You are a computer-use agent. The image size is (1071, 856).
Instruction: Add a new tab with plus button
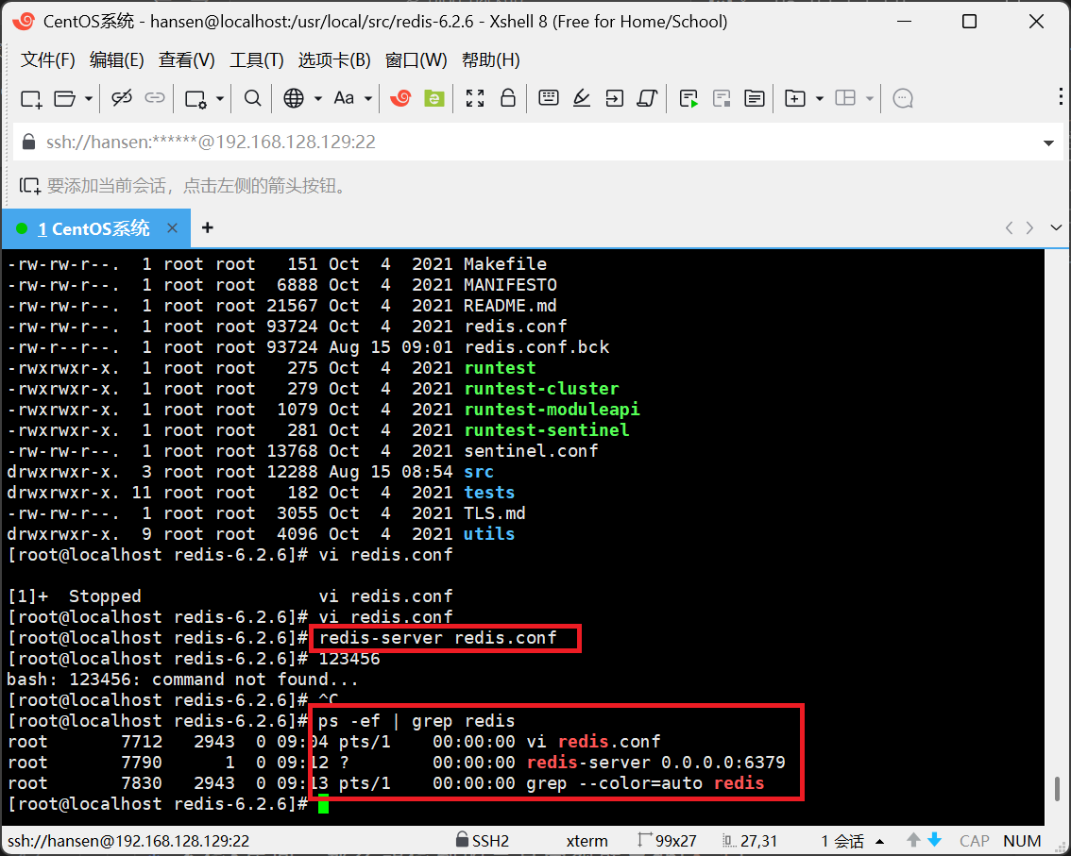tap(208, 228)
